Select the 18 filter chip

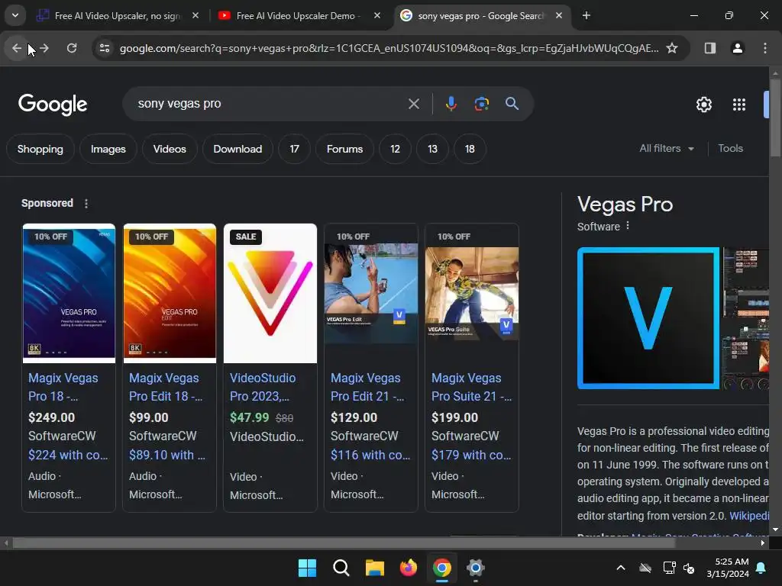(470, 149)
